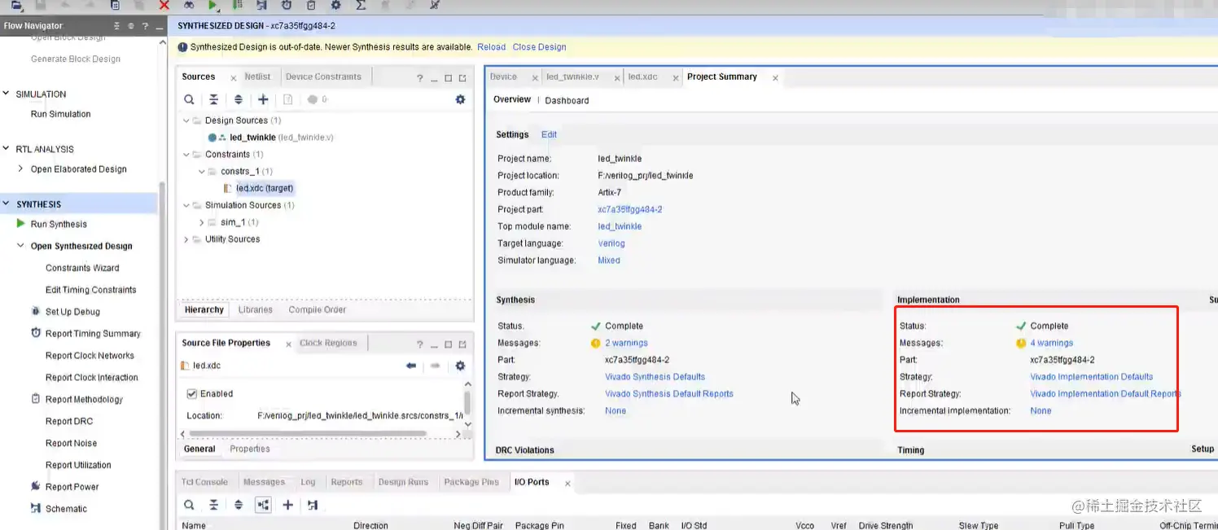The image size is (1218, 530).
Task: Expand the Utility Sources node
Action: [186, 239]
